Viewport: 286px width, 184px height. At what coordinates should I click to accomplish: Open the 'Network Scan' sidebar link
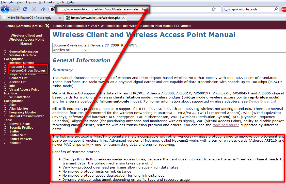point(20,124)
